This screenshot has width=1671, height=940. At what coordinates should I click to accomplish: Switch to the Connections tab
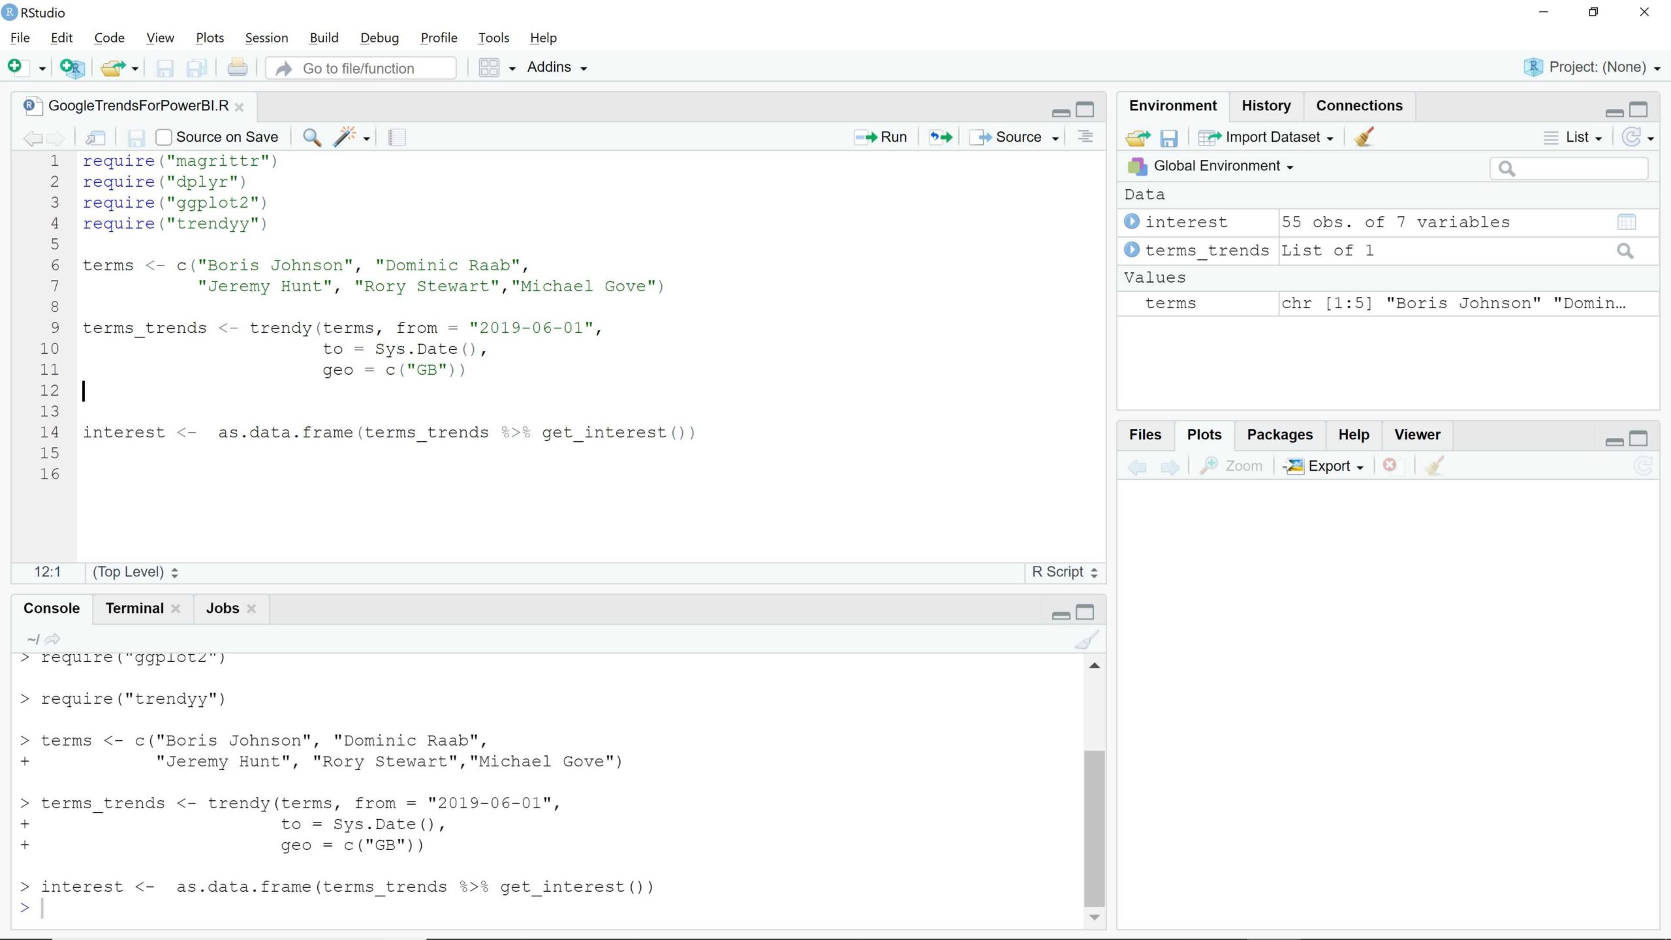click(x=1359, y=106)
